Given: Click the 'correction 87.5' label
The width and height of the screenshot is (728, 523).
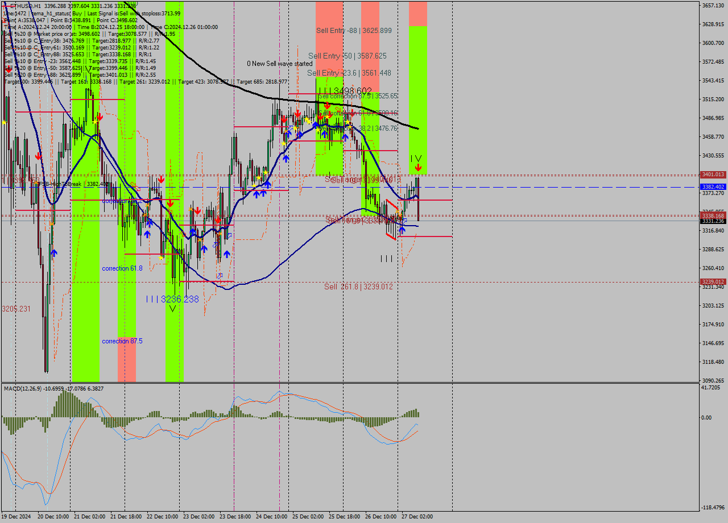Looking at the screenshot, I should tap(122, 341).
